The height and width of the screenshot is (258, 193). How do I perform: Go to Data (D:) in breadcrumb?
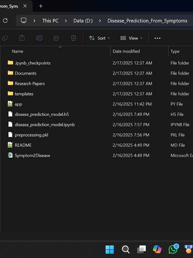83,21
